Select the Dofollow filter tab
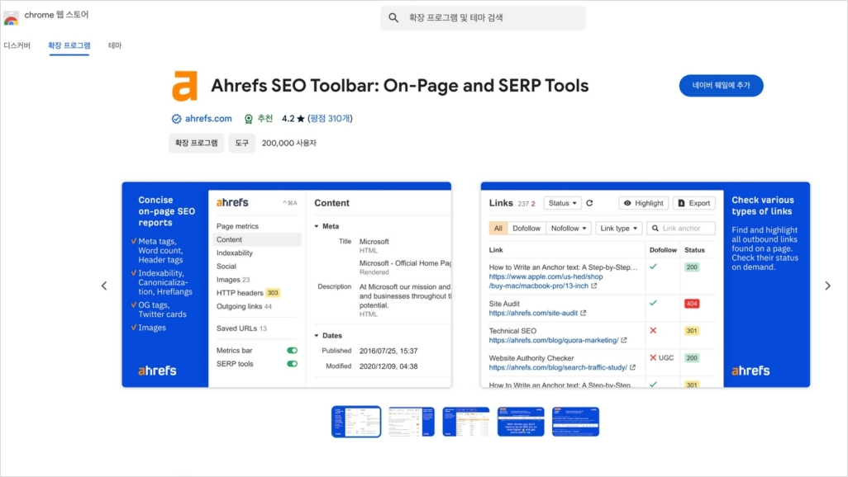 coord(526,229)
